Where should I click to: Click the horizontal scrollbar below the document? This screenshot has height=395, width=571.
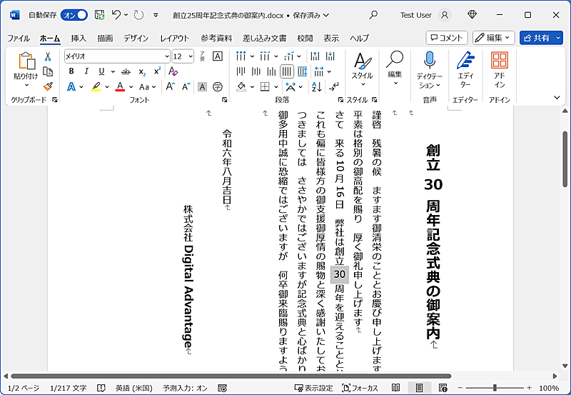click(228, 376)
